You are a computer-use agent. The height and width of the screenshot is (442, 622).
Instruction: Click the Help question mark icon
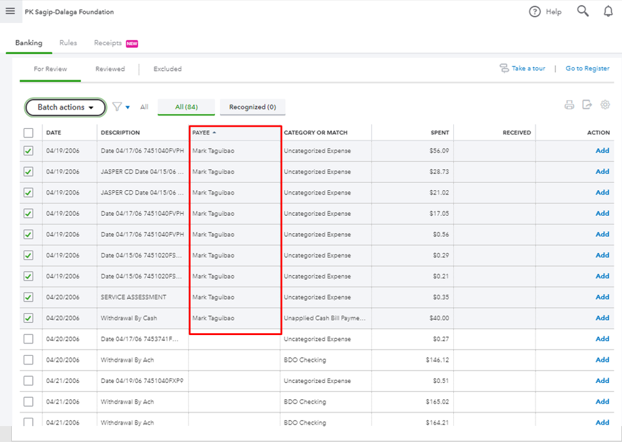tap(535, 12)
